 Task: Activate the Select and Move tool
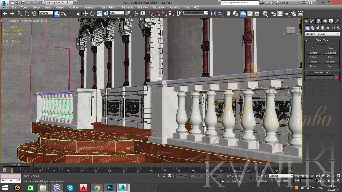click(85, 14)
